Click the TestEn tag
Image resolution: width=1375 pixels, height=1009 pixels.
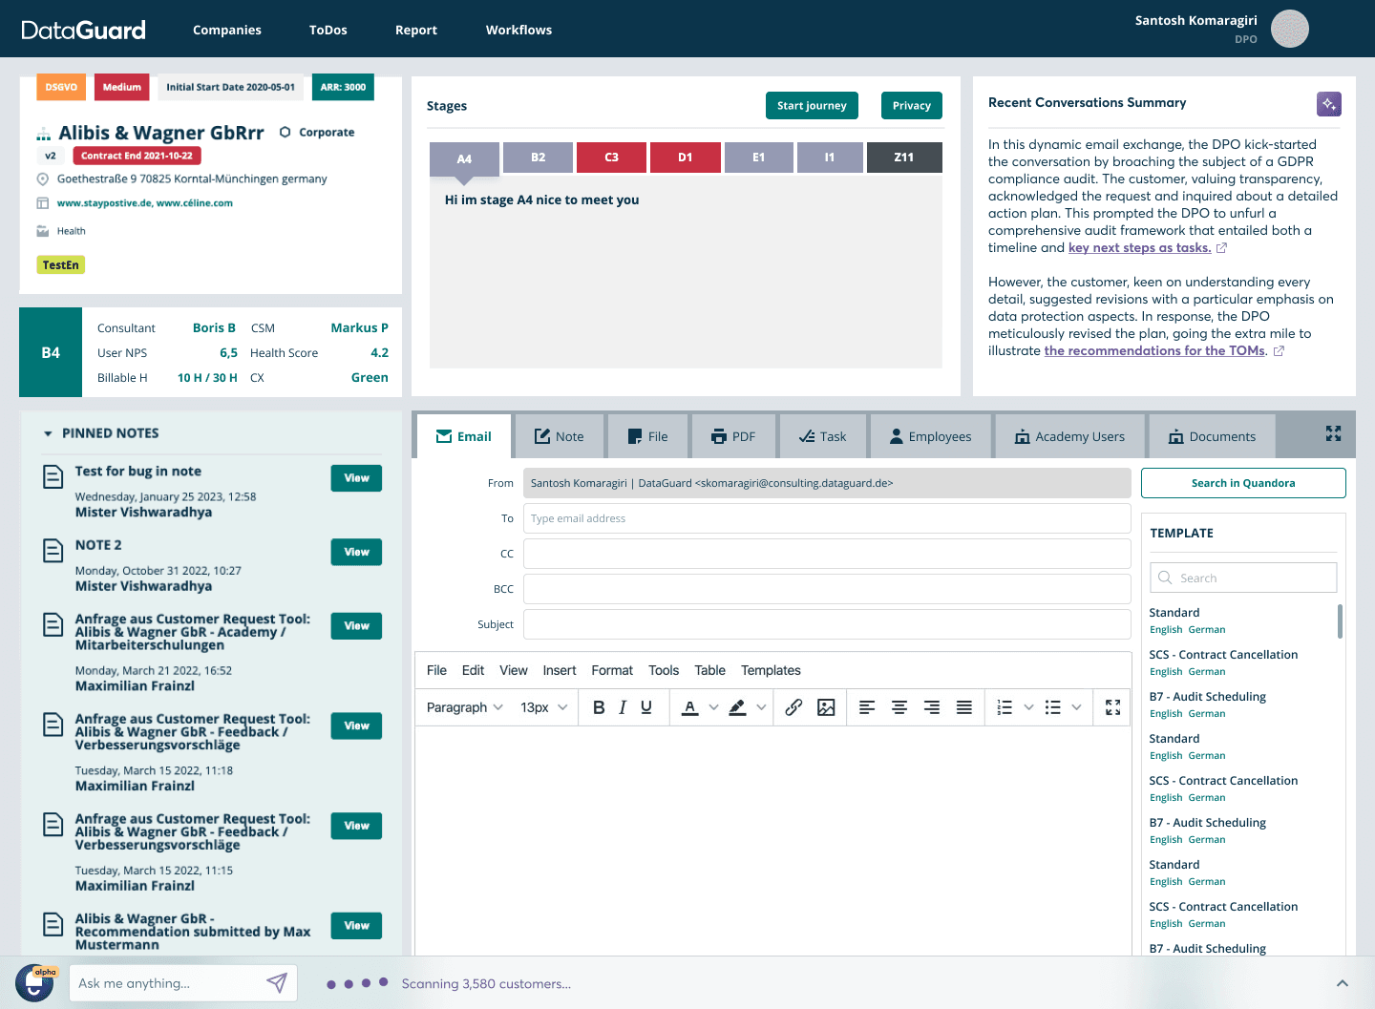(61, 265)
